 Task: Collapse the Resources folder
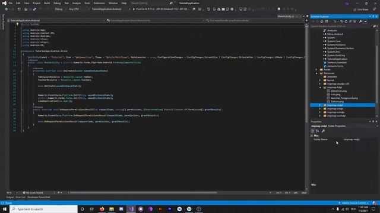tap(316, 73)
